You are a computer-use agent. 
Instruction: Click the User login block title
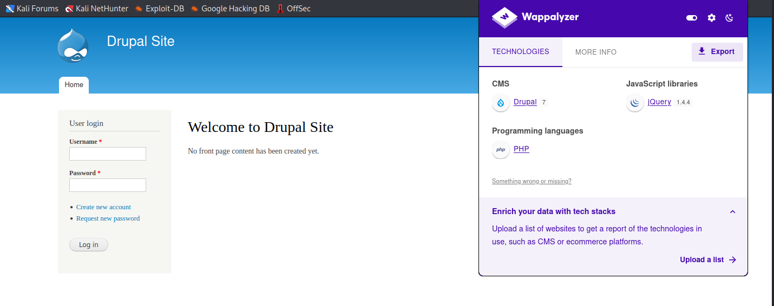pos(86,123)
